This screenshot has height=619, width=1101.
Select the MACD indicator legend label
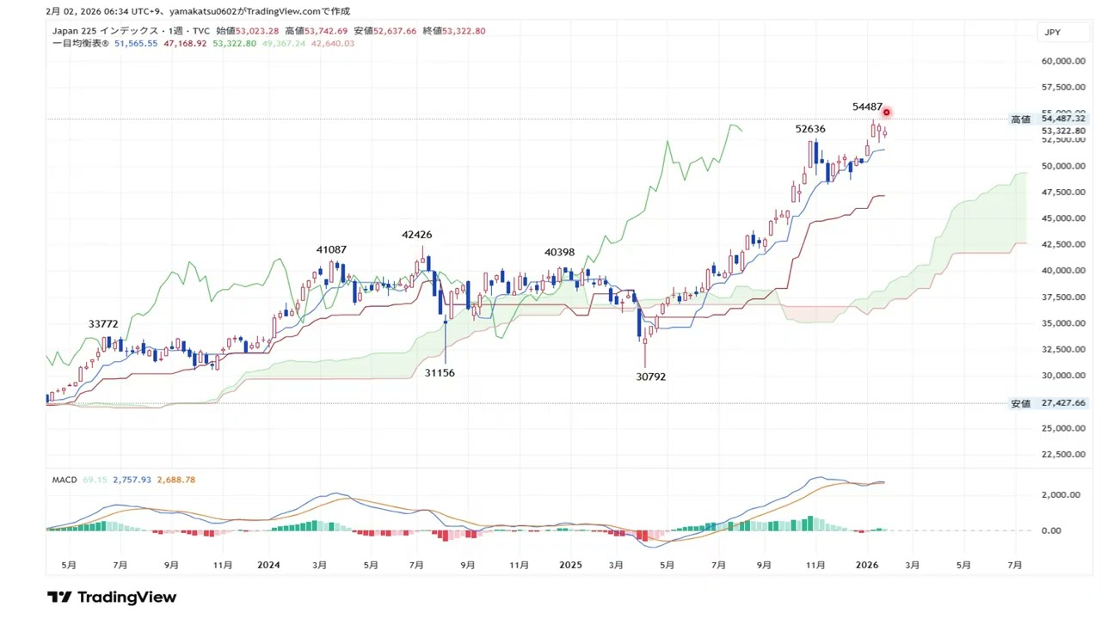[x=65, y=480]
